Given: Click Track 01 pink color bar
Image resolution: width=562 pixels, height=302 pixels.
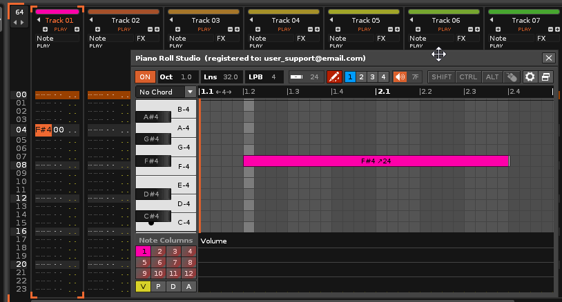Looking at the screenshot, I should tap(57, 12).
